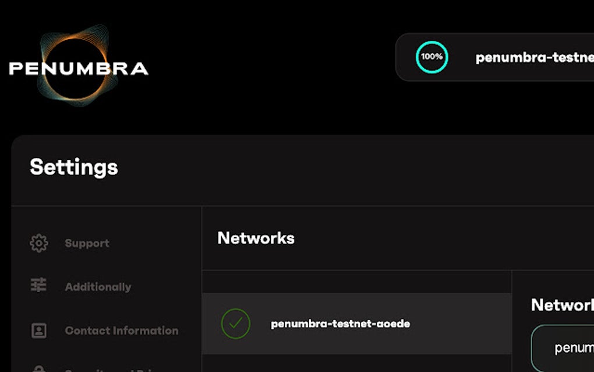The height and width of the screenshot is (372, 594).
Task: Open Support via the gear icon
Action: 38,243
